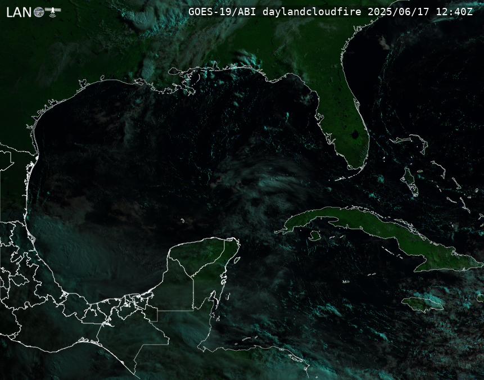The image size is (484, 380).
Task: Click the daylandcloudfire product name
Action: tap(312, 12)
